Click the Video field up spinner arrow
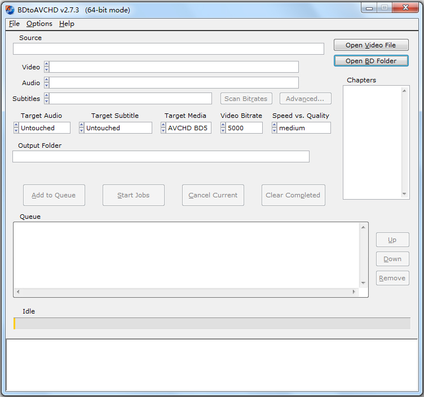The height and width of the screenshot is (397, 424). (x=46, y=64)
